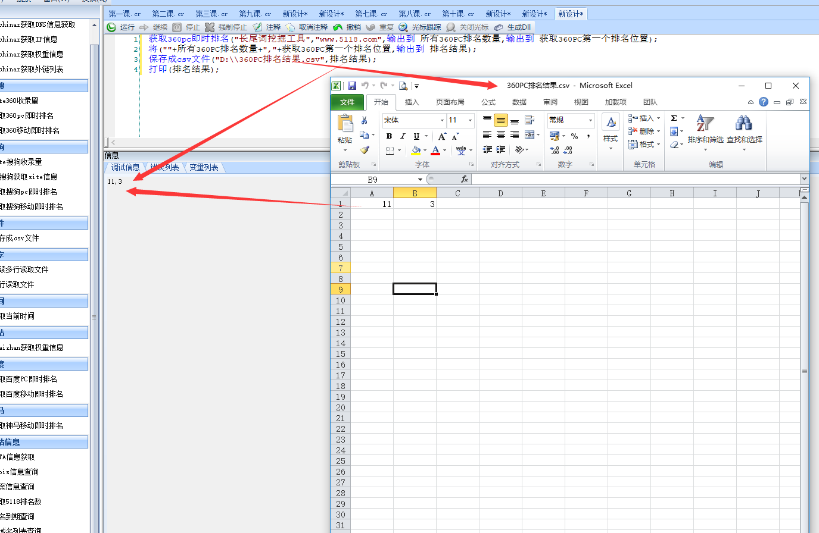Click the Excel Save icon in quick access toolbar
The width and height of the screenshot is (819, 533).
click(x=352, y=86)
